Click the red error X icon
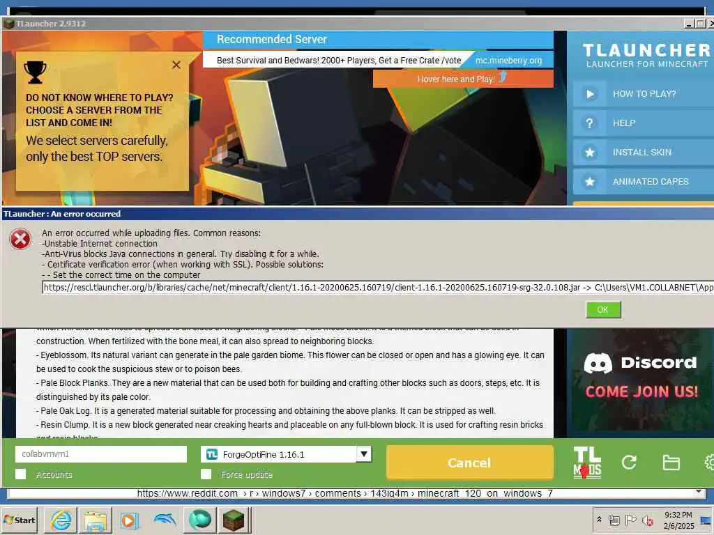This screenshot has height=535, width=714. [x=20, y=240]
